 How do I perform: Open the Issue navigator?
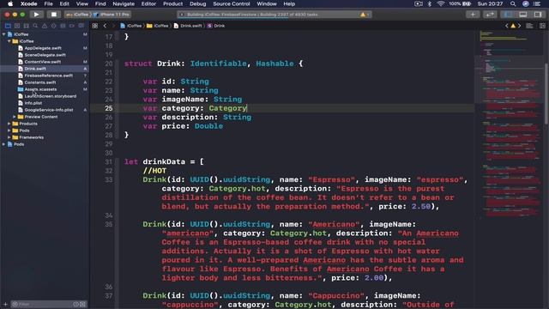(45, 26)
